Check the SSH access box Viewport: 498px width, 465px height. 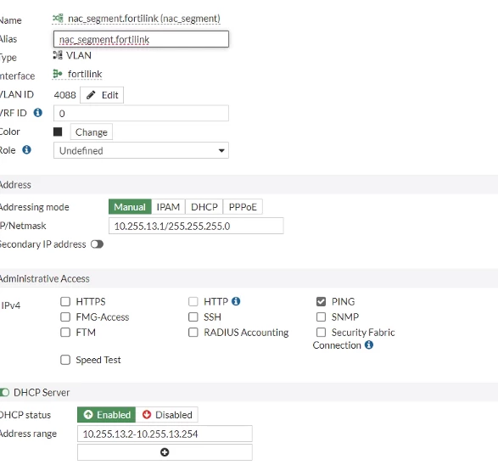(x=193, y=317)
